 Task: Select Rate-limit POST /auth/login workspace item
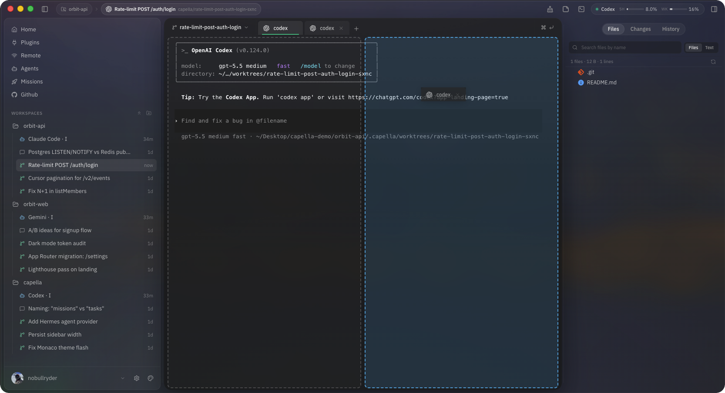point(86,165)
